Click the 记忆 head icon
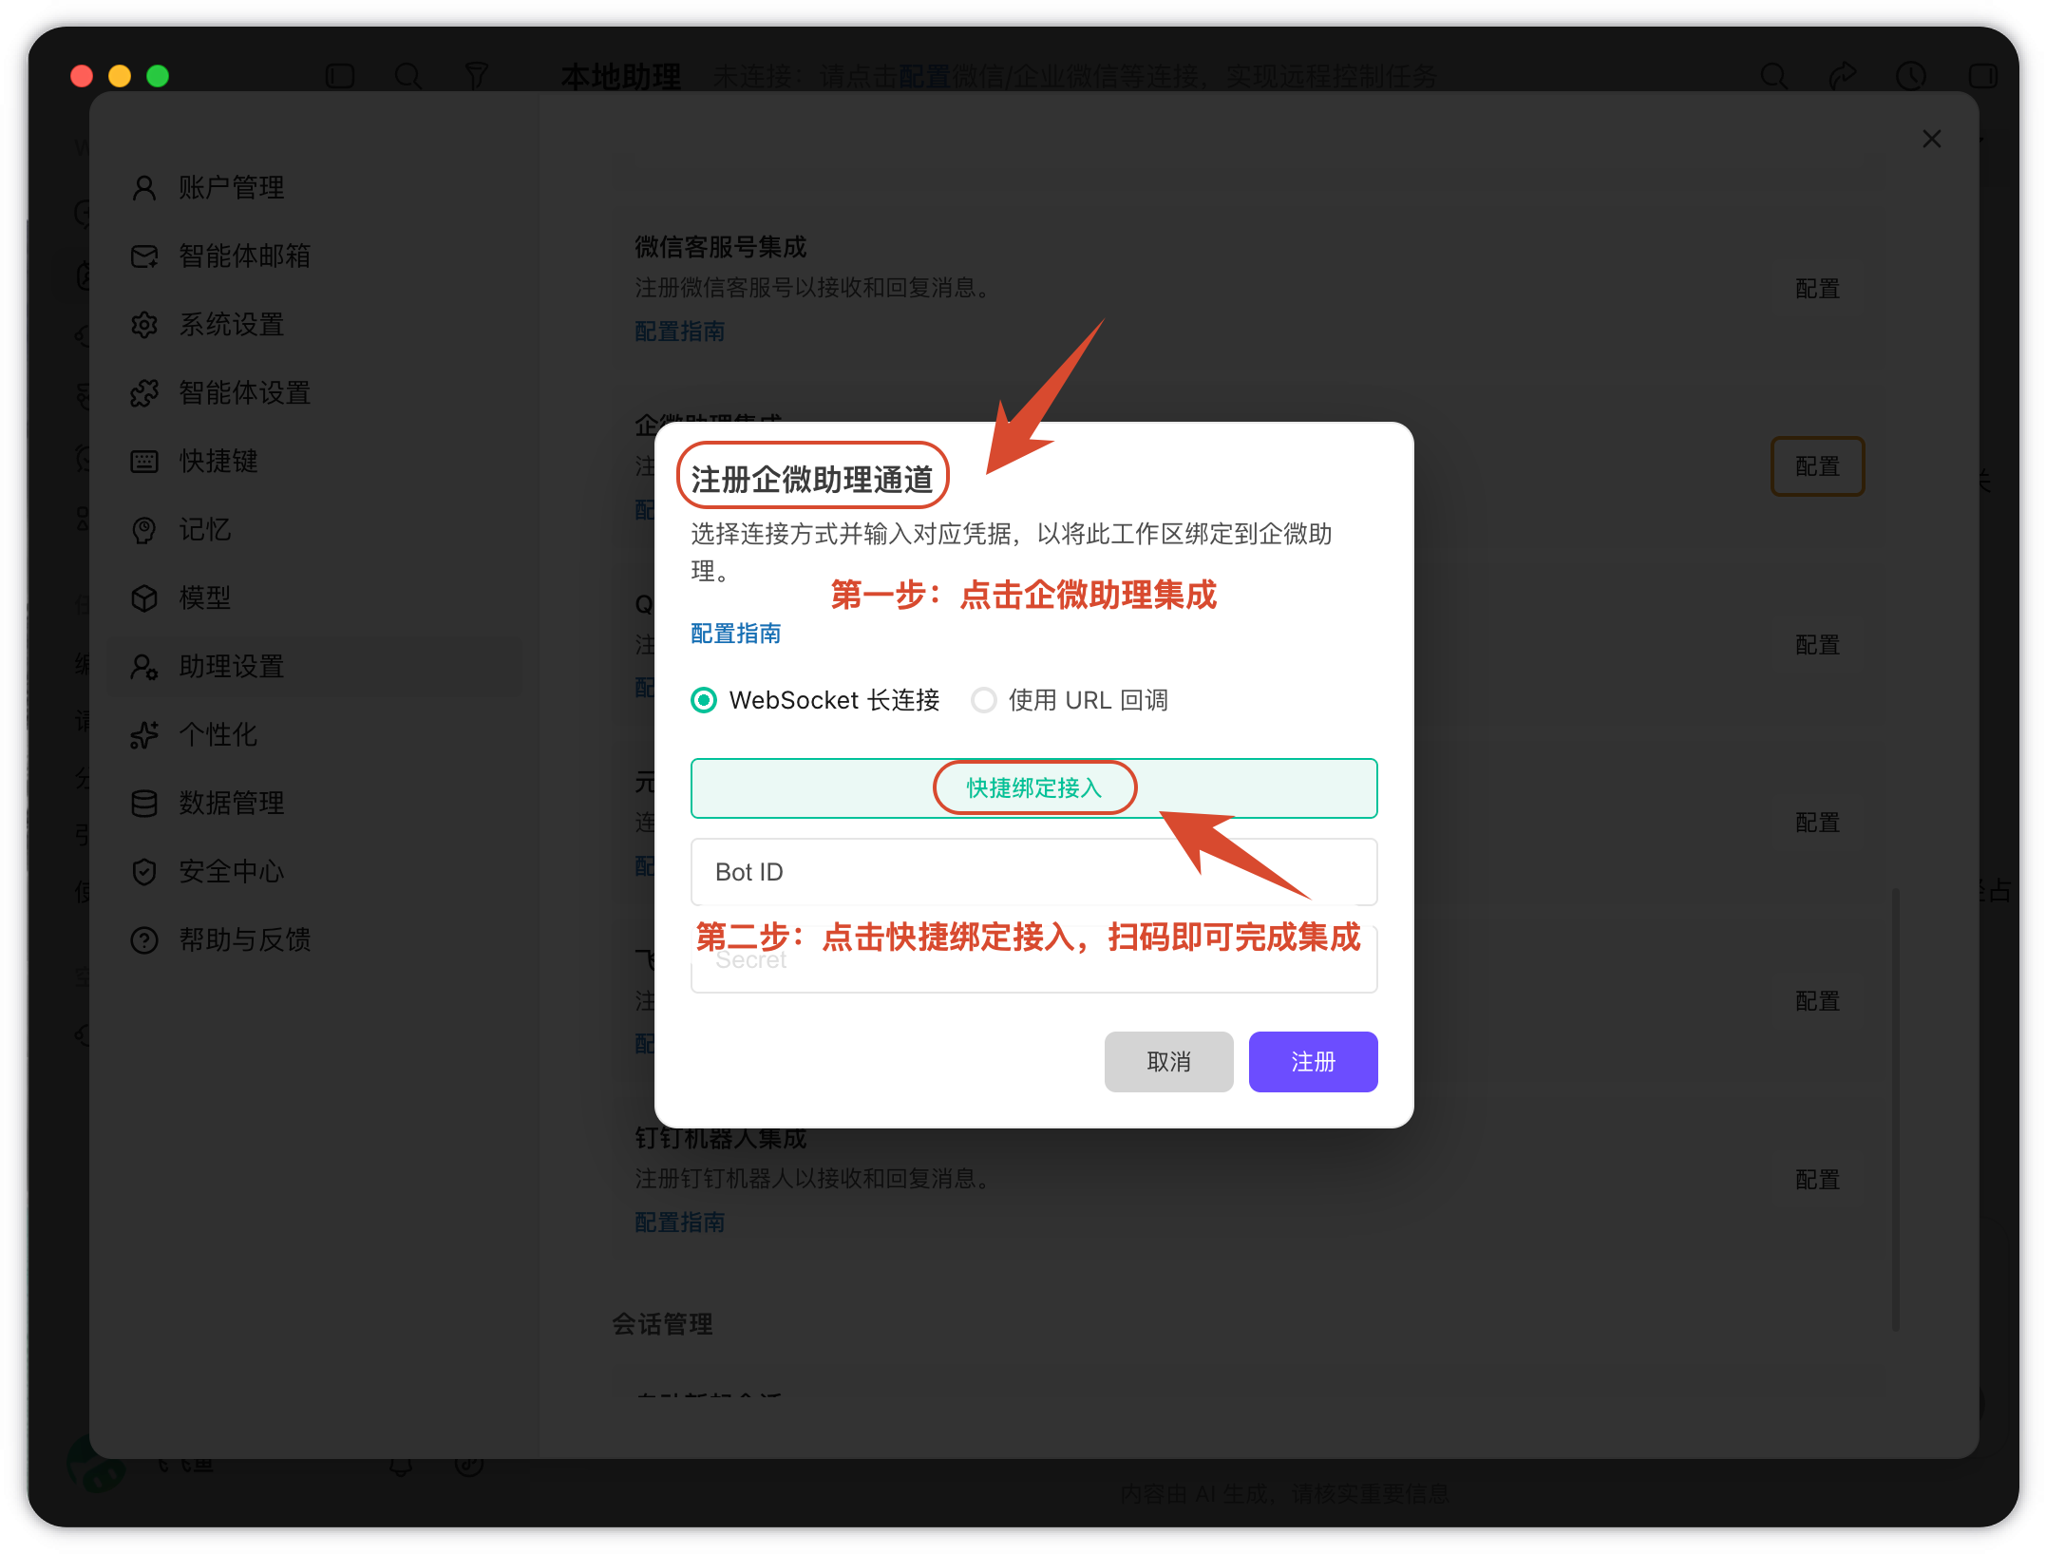 click(x=144, y=530)
